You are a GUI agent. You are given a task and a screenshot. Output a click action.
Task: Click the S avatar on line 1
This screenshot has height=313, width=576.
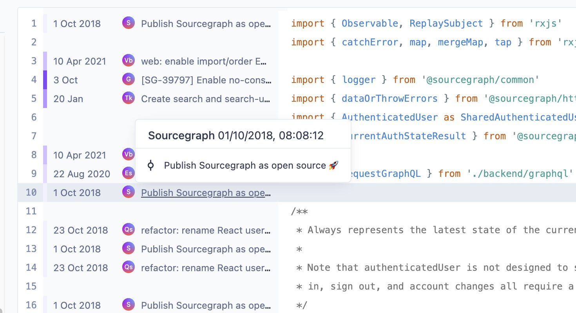coord(129,23)
